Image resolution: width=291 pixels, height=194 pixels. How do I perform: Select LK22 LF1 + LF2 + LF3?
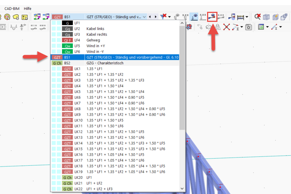115,189
